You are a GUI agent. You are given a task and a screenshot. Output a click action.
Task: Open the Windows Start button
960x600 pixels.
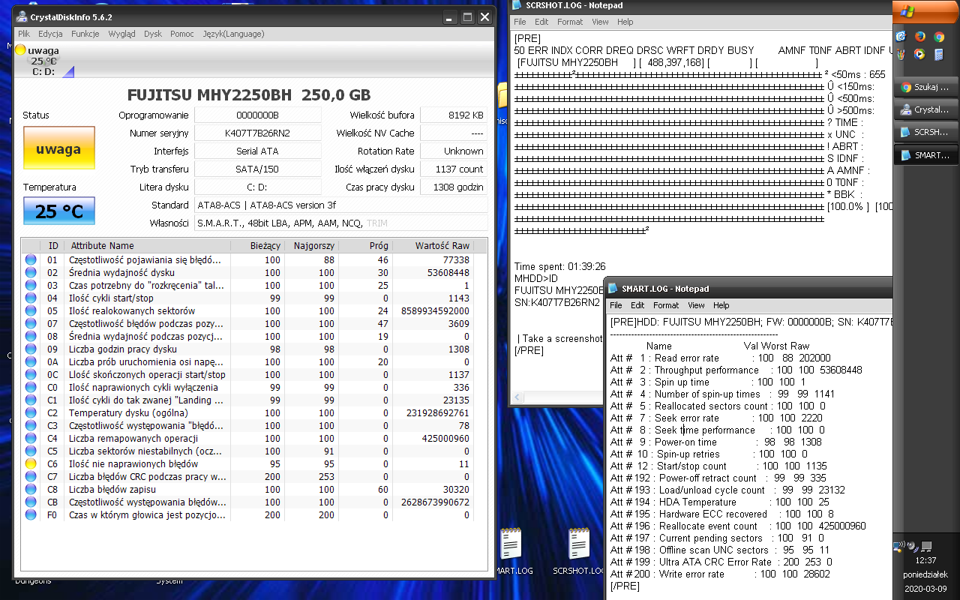[x=926, y=11]
